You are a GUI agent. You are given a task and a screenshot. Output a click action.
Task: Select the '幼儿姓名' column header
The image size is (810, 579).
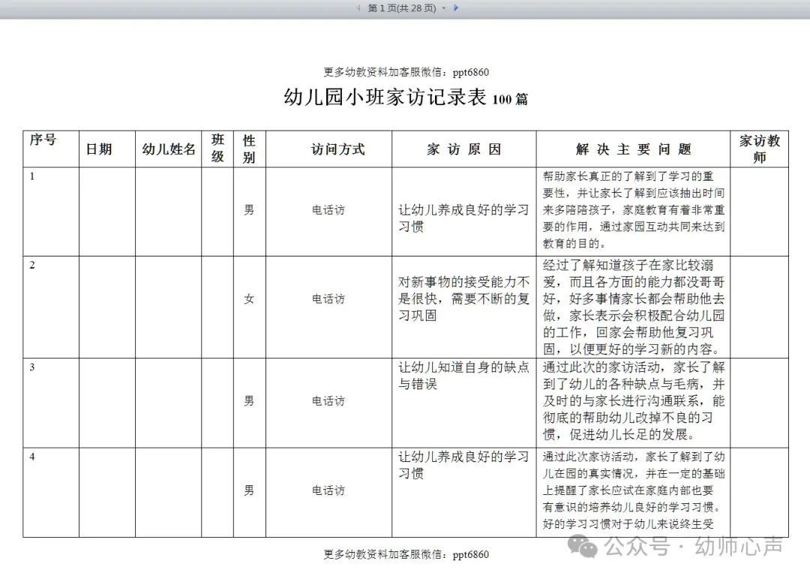(x=169, y=149)
